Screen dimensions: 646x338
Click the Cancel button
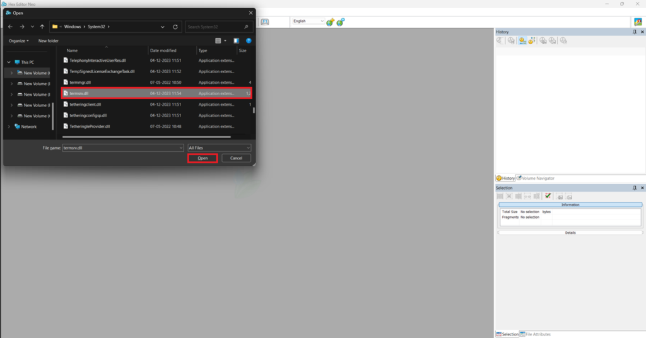(236, 158)
